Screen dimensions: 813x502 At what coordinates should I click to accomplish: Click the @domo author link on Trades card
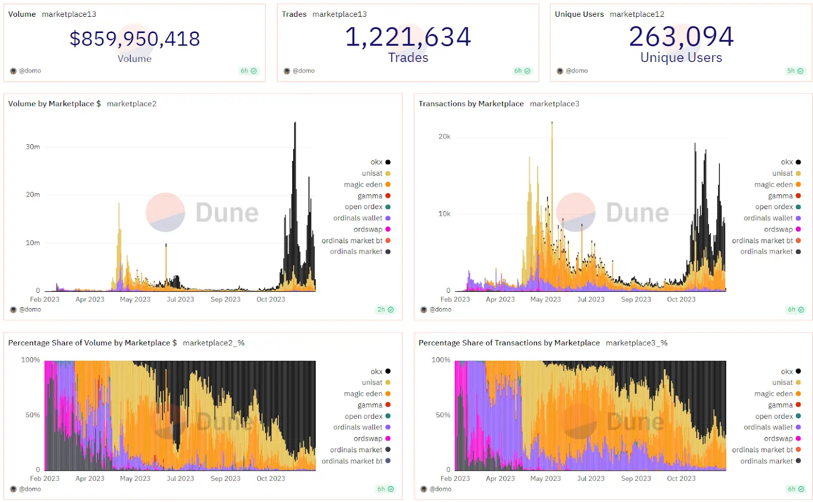coord(303,71)
